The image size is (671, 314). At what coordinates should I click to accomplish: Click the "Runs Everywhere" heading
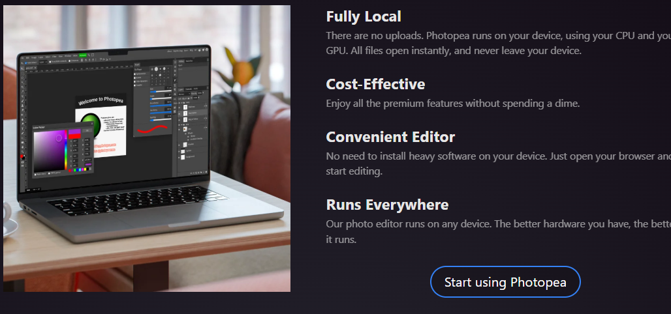(387, 205)
